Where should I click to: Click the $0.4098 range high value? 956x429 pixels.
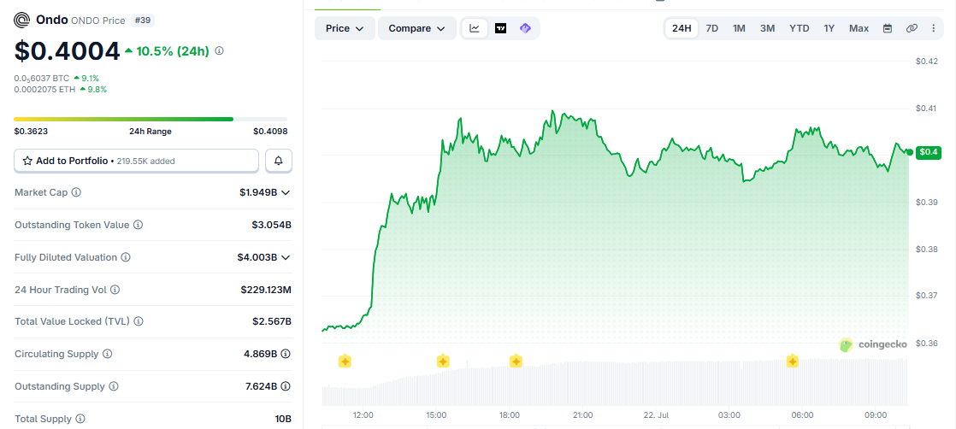pos(270,131)
